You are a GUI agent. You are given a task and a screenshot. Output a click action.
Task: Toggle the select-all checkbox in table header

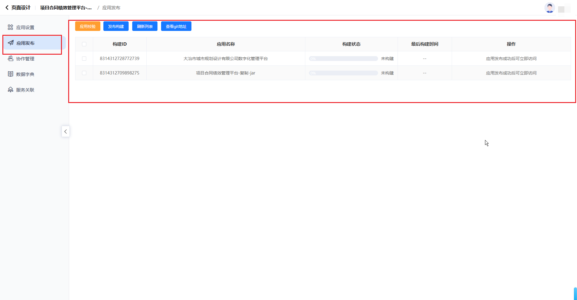[84, 44]
